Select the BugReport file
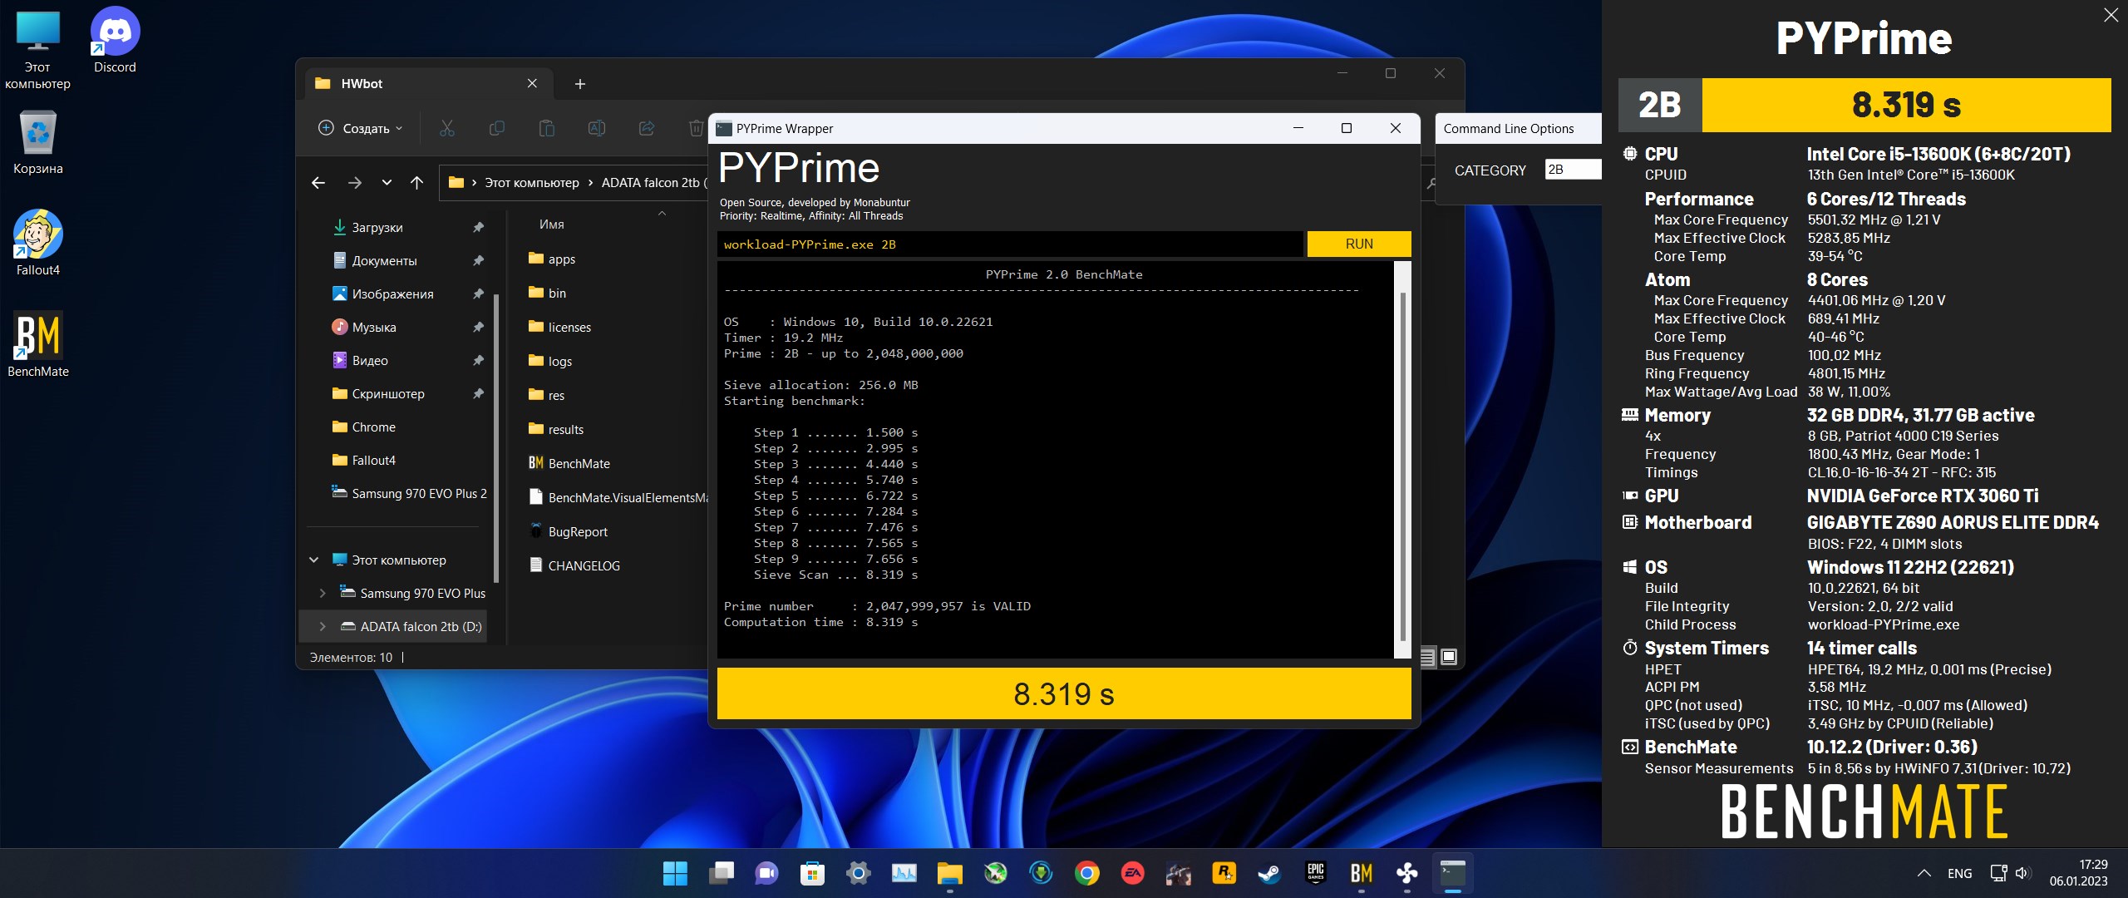This screenshot has height=898, width=2128. (569, 532)
